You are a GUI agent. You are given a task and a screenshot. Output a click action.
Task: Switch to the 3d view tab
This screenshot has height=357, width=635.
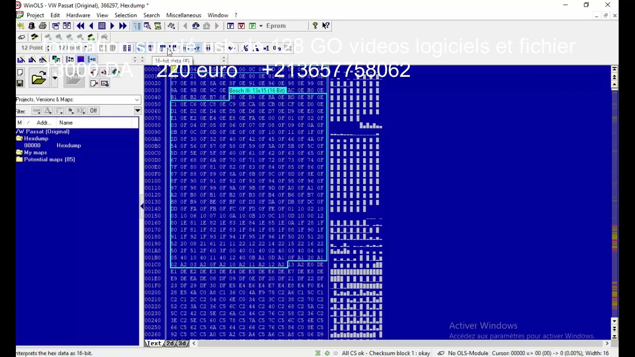pyautogui.click(x=183, y=343)
